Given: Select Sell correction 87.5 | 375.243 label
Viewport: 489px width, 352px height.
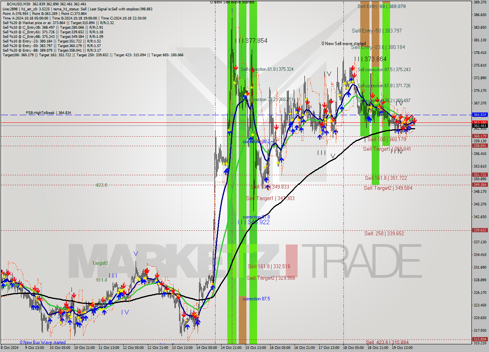Looking at the screenshot, I should (x=384, y=70).
